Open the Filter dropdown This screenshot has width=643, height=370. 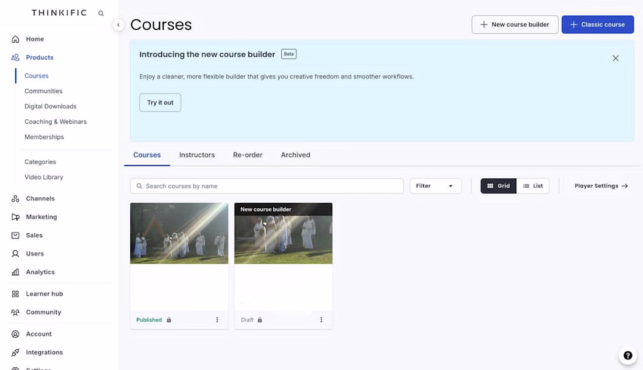click(435, 186)
